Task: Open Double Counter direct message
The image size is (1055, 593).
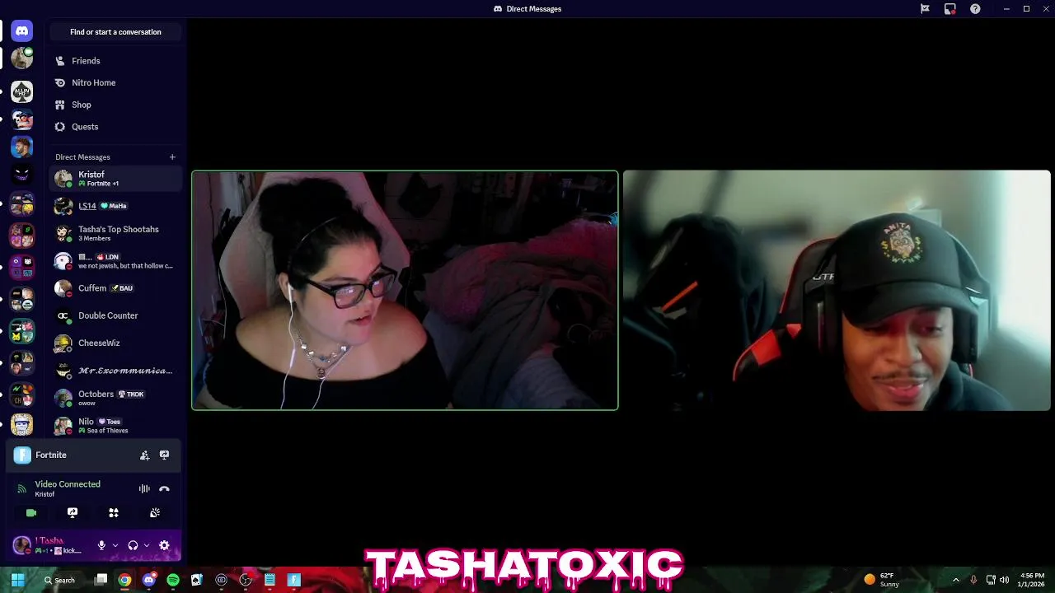Action: point(115,315)
